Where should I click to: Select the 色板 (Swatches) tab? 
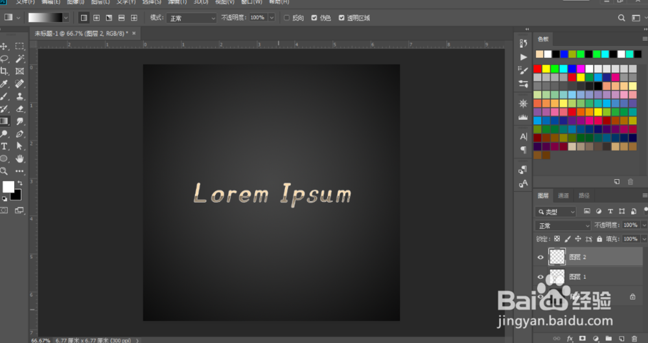[x=543, y=39]
